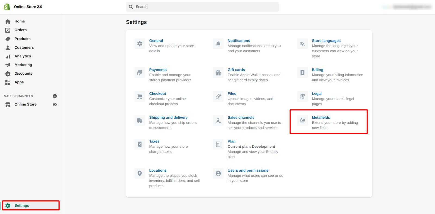Click the Settings gear icon in sidebar
Image resolution: width=435 pixels, height=214 pixels.
[x=8, y=206]
